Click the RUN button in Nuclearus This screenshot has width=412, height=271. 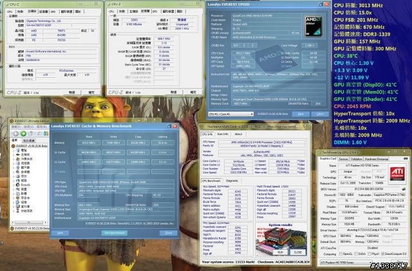pos(281,252)
